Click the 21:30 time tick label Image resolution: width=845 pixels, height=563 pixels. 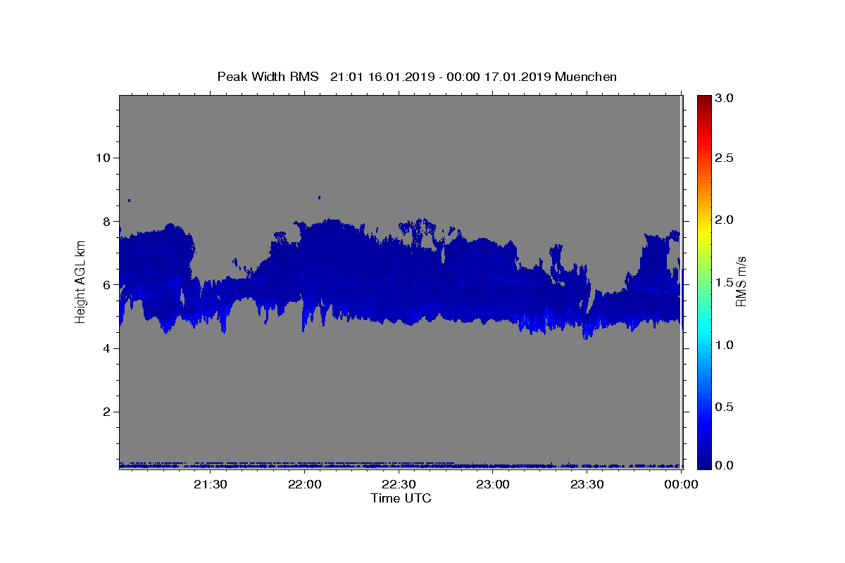pyautogui.click(x=211, y=484)
